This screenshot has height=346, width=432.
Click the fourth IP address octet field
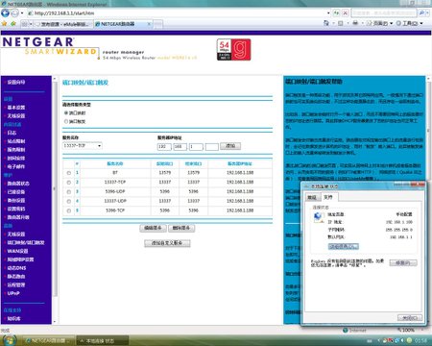point(211,147)
